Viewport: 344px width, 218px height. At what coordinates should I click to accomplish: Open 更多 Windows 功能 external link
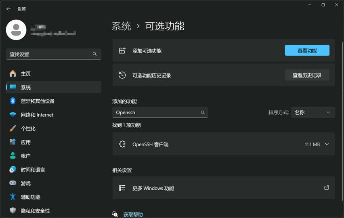click(326, 188)
